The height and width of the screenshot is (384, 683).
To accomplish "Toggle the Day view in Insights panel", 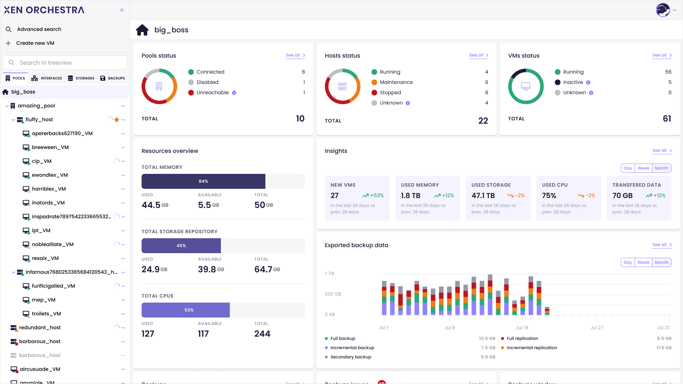I will (628, 168).
